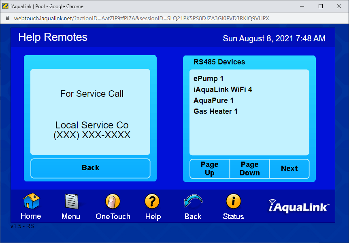Open the OneTouch finger icon

pyautogui.click(x=113, y=201)
